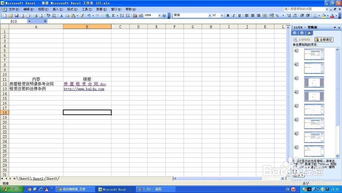Go to the clipboard task pane Home icon
Screen dimensions: 342x193
coord(309,33)
